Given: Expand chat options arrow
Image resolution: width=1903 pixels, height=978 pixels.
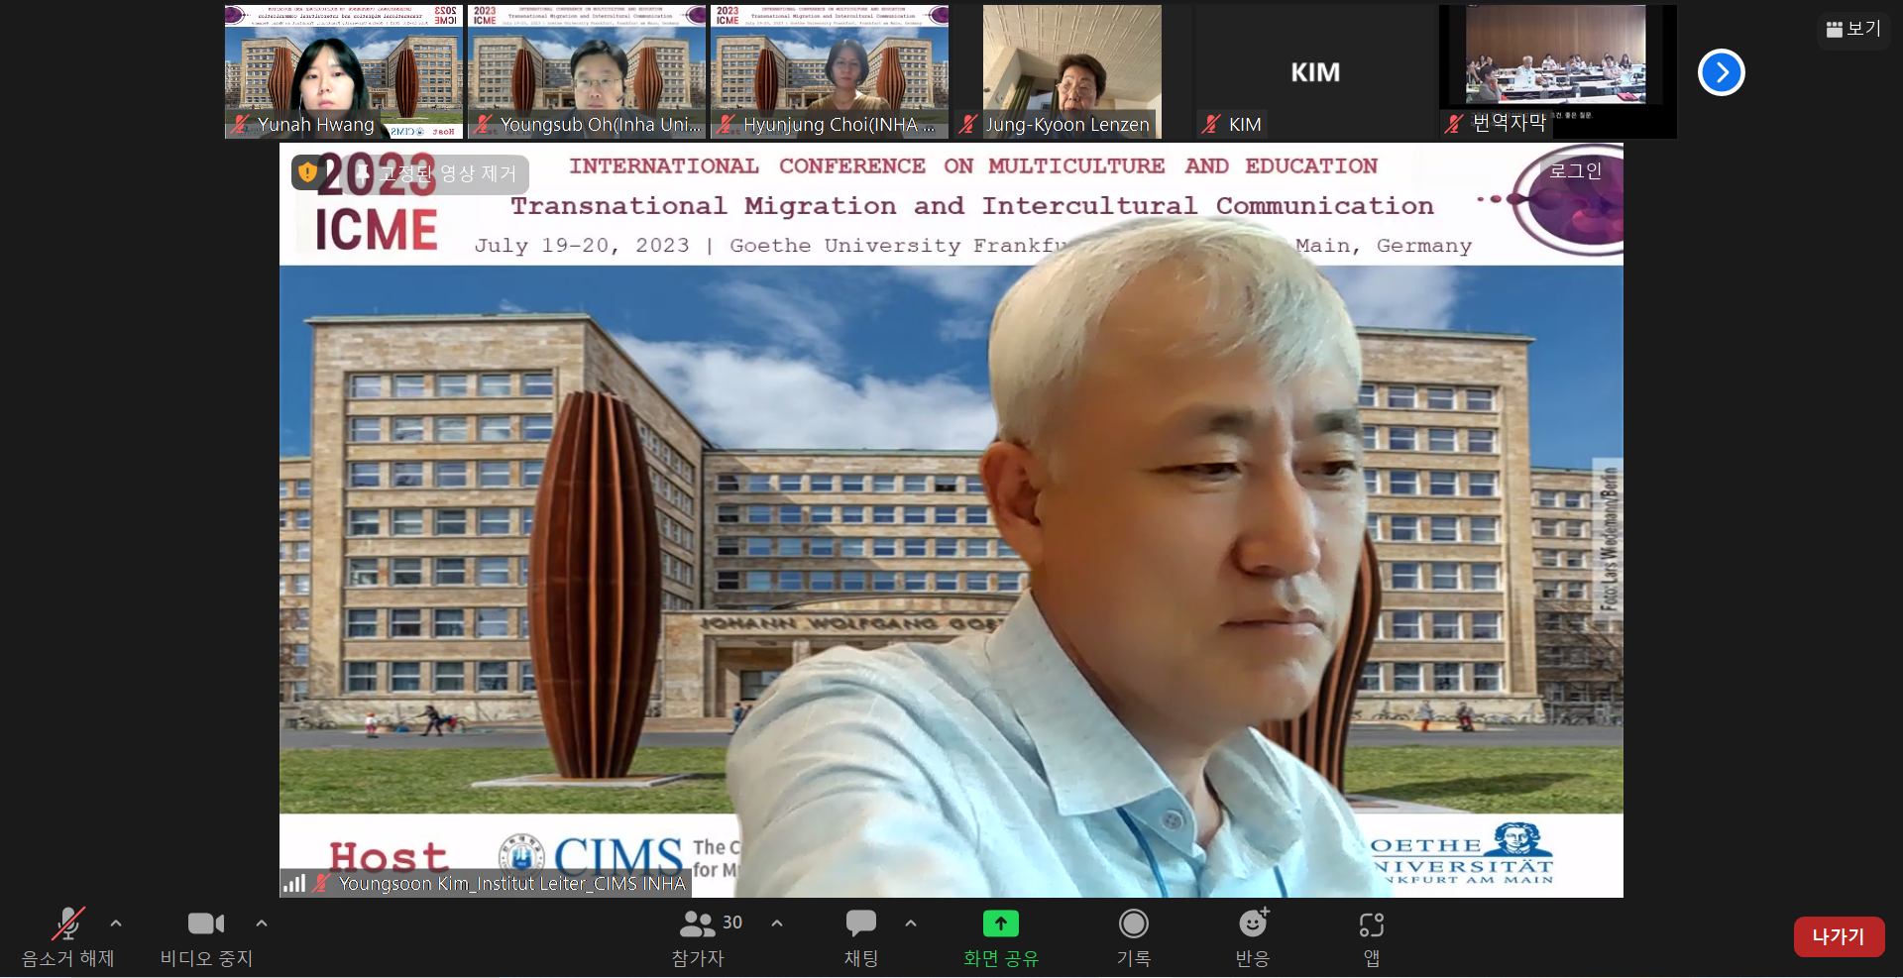Looking at the screenshot, I should [911, 924].
